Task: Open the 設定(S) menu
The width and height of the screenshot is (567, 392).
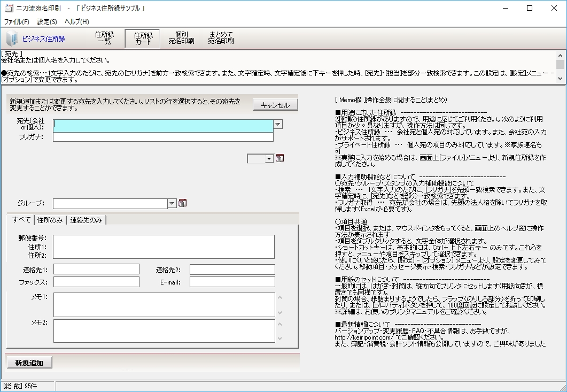Action: pyautogui.click(x=47, y=21)
